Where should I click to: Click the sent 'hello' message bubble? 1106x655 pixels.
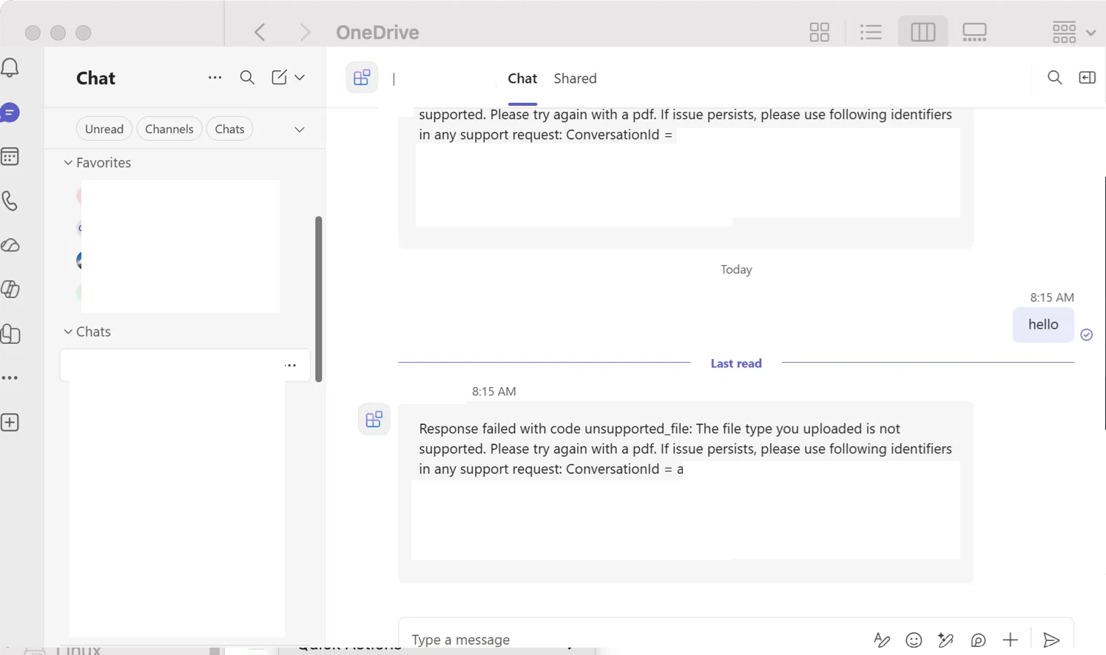click(x=1043, y=325)
